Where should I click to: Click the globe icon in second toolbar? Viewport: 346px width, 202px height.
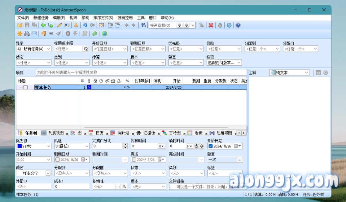point(104,33)
